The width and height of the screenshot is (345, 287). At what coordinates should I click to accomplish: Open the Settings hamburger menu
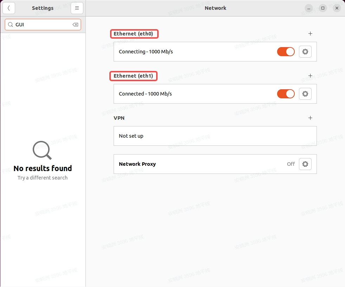[x=77, y=8]
